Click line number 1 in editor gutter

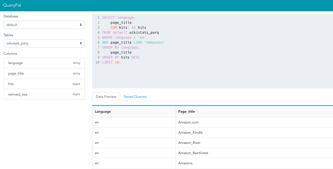(x=98, y=18)
